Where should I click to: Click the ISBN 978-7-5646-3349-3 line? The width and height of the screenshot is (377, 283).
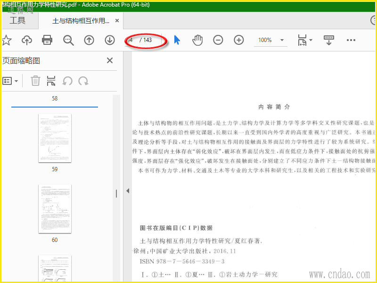click(x=182, y=261)
